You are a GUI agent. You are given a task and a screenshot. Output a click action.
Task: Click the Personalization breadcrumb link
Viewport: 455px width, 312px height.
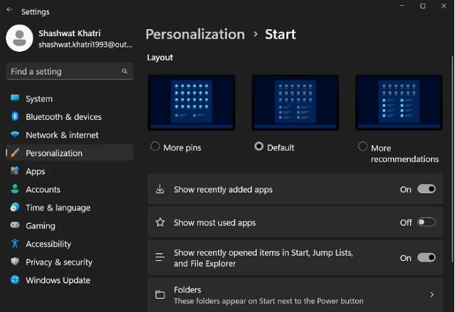(x=195, y=35)
